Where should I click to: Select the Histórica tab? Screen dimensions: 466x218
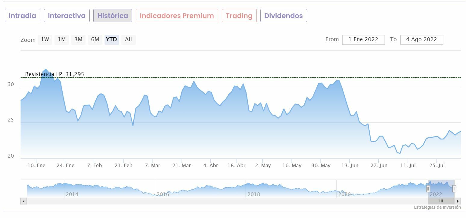tap(113, 16)
